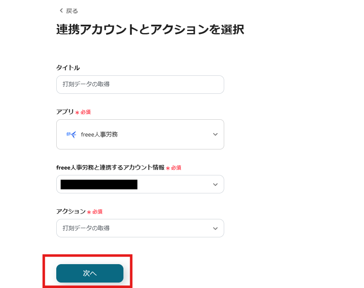Image resolution: width=364 pixels, height=288 pixels.
Task: Open the アプリ dropdown chevron
Action: pos(215,134)
